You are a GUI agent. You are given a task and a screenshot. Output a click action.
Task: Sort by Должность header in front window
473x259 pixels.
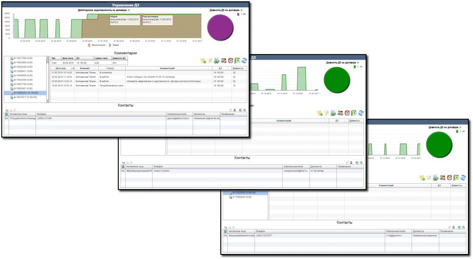(206, 114)
